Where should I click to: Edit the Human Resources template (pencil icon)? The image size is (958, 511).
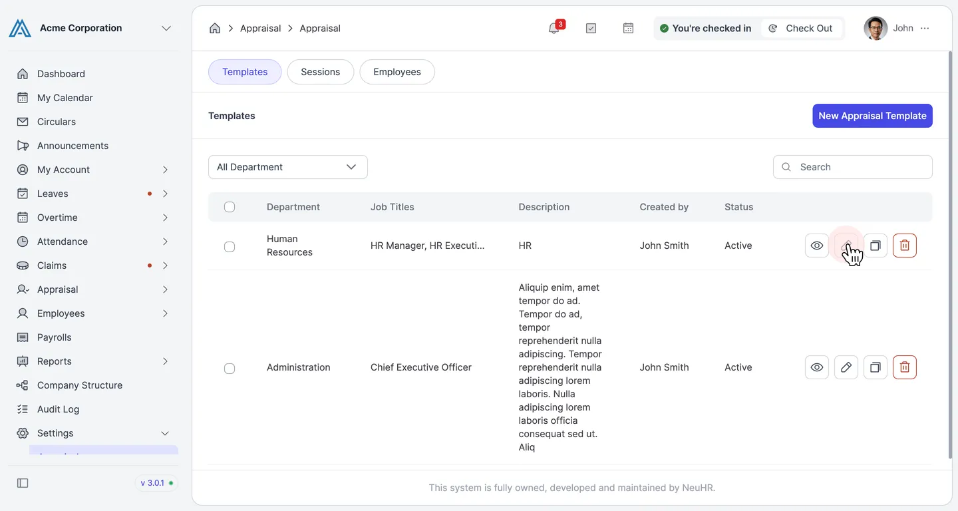(846, 246)
